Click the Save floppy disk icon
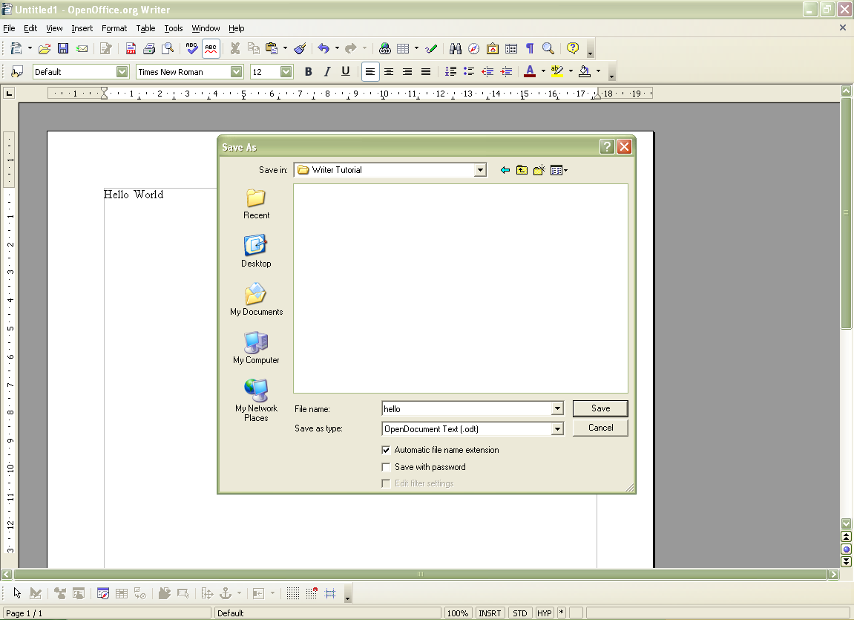The height and width of the screenshot is (620, 854). pyautogui.click(x=63, y=48)
